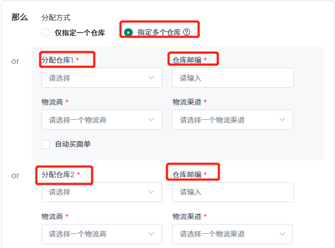Select the 仅指定一个仓库 radio option
335x248 pixels.
pos(45,33)
